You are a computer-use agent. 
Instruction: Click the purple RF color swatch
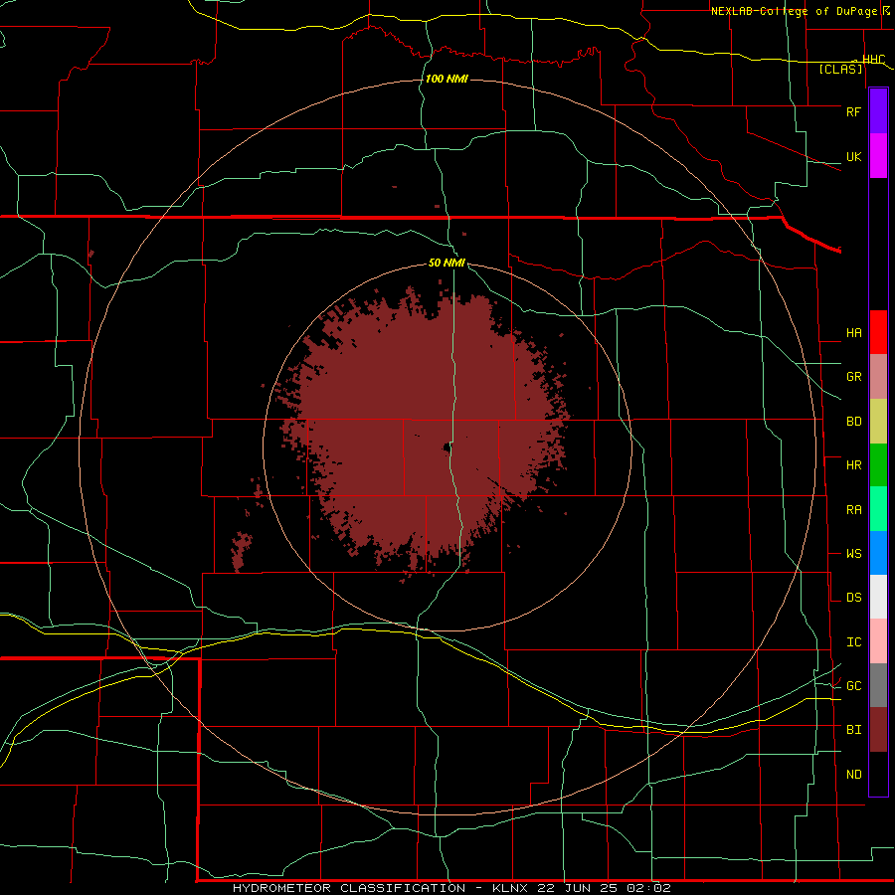(x=878, y=111)
